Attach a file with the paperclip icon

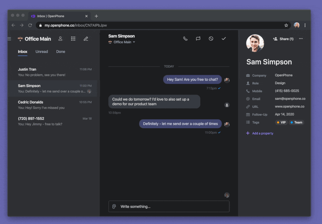114,207
